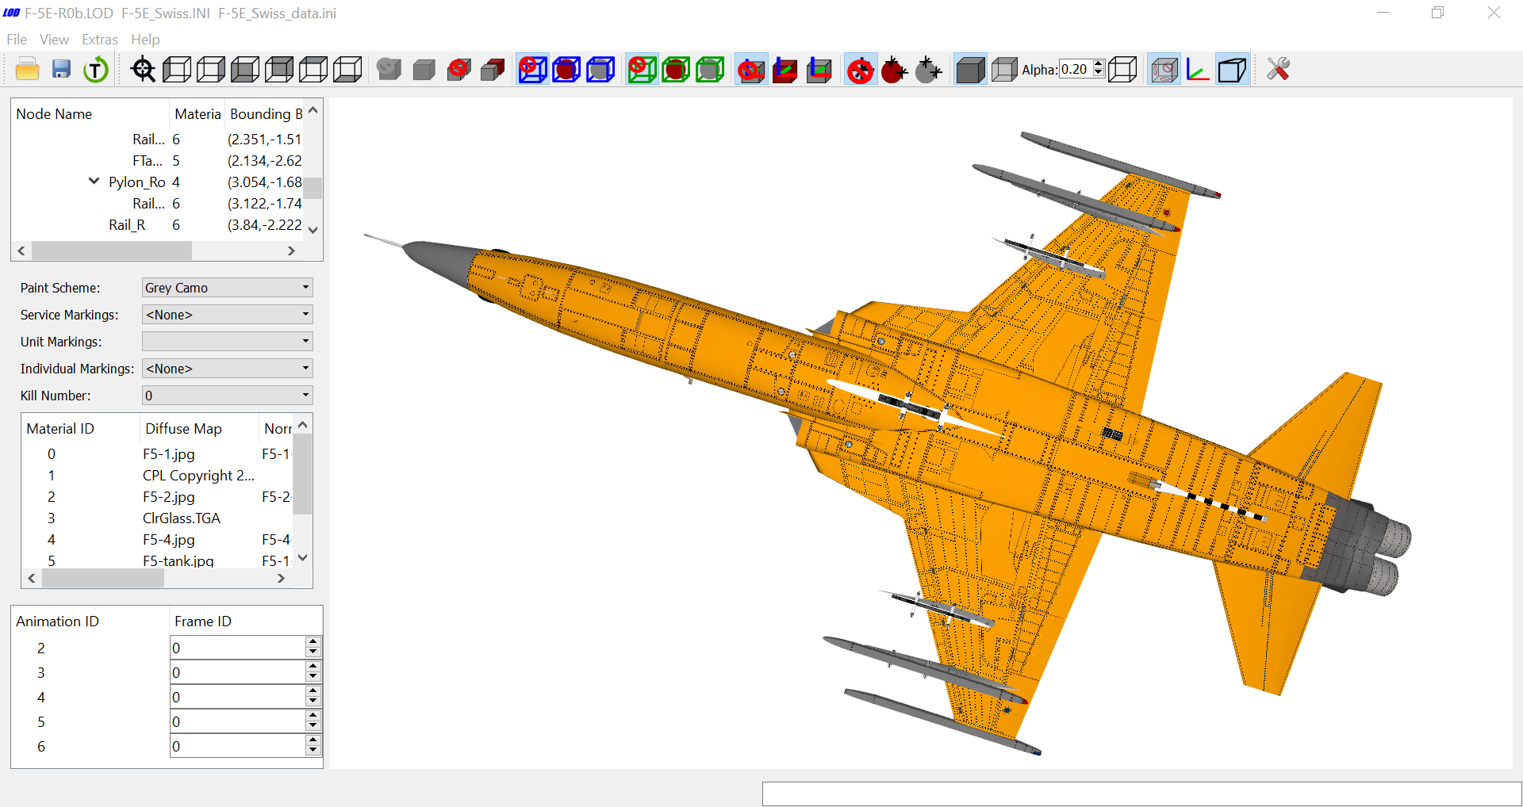The width and height of the screenshot is (1523, 807).
Task: Select the FTa... node row
Action: pyautogui.click(x=157, y=161)
